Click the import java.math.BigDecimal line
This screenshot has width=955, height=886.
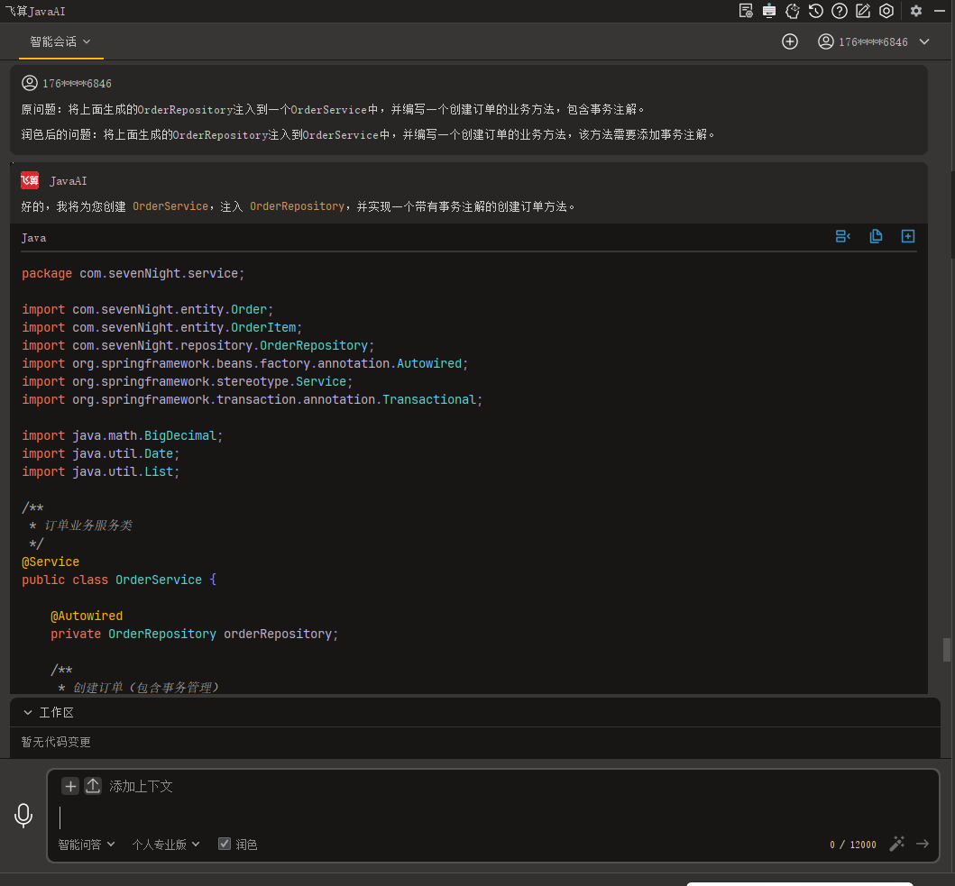point(123,435)
